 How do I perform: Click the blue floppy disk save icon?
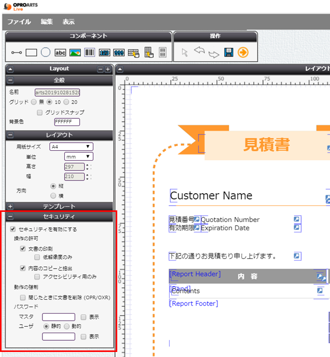pos(228,53)
